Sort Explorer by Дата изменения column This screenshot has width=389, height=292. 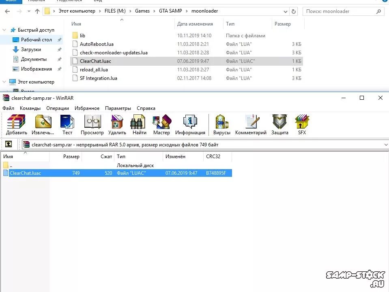[199, 24]
